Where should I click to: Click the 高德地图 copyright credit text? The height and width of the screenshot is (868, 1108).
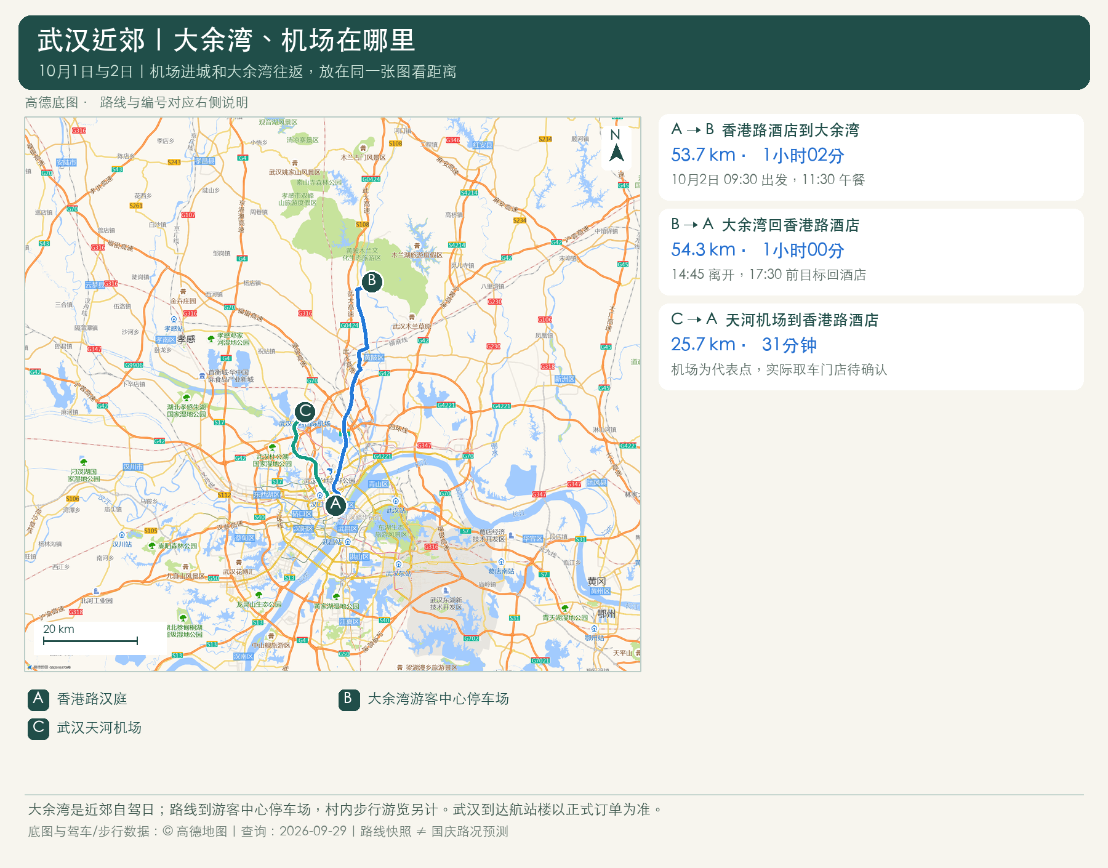click(x=195, y=832)
